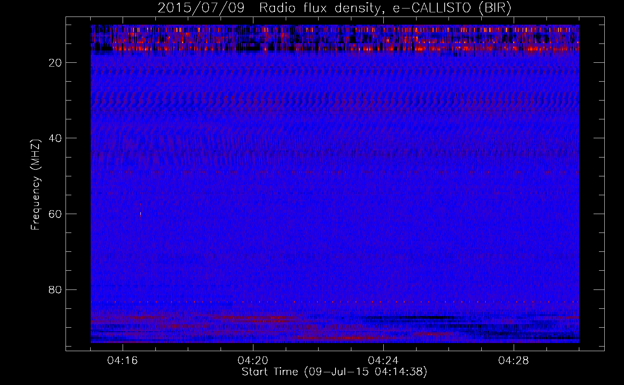
Task: Click the 'Start Time (09-Jul-15 04:14:38)' label
Action: pyautogui.click(x=334, y=372)
